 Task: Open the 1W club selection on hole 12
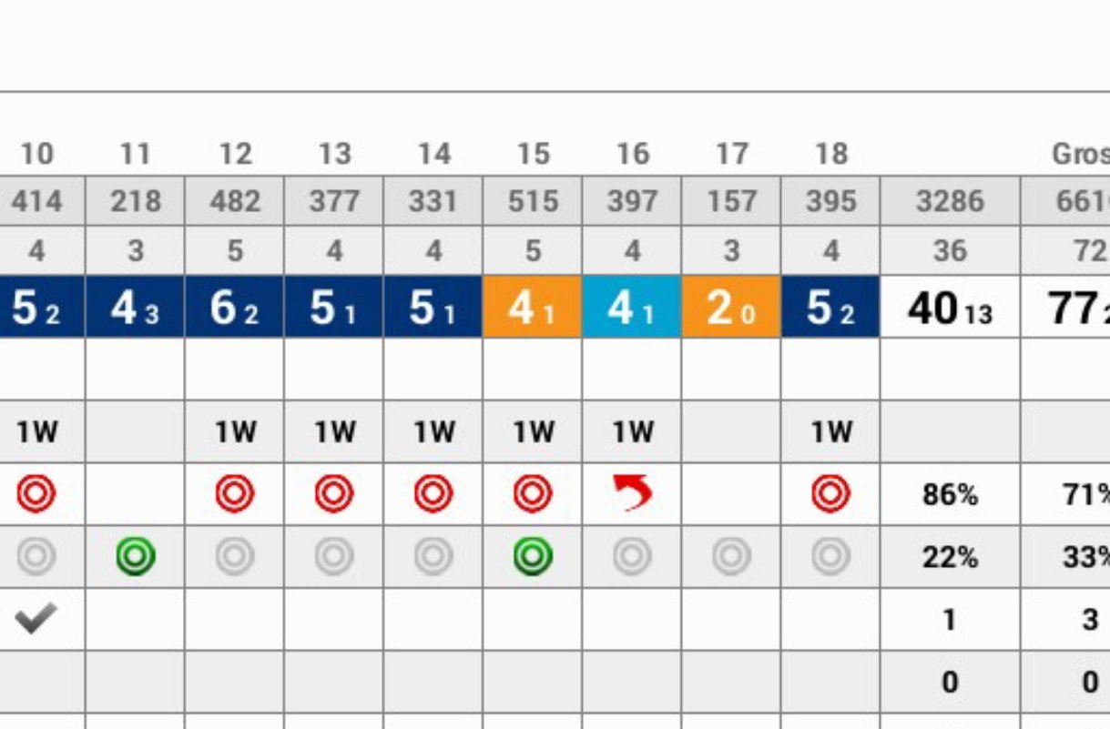coord(235,431)
